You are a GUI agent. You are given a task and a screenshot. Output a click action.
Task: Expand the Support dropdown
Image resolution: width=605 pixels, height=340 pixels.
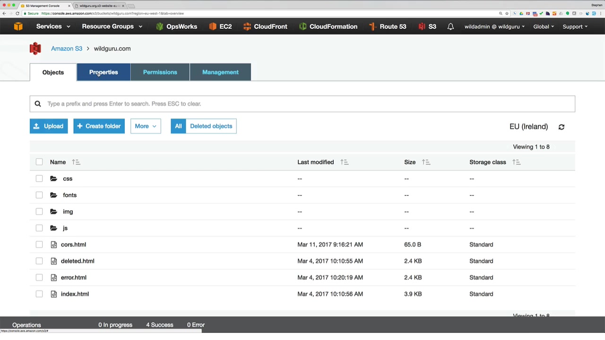coord(575,26)
